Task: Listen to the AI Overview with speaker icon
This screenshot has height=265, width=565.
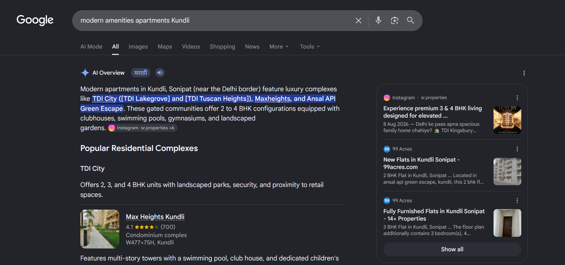Action: point(160,73)
